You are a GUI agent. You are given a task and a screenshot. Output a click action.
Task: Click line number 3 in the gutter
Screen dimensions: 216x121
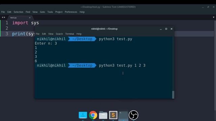point(7,34)
